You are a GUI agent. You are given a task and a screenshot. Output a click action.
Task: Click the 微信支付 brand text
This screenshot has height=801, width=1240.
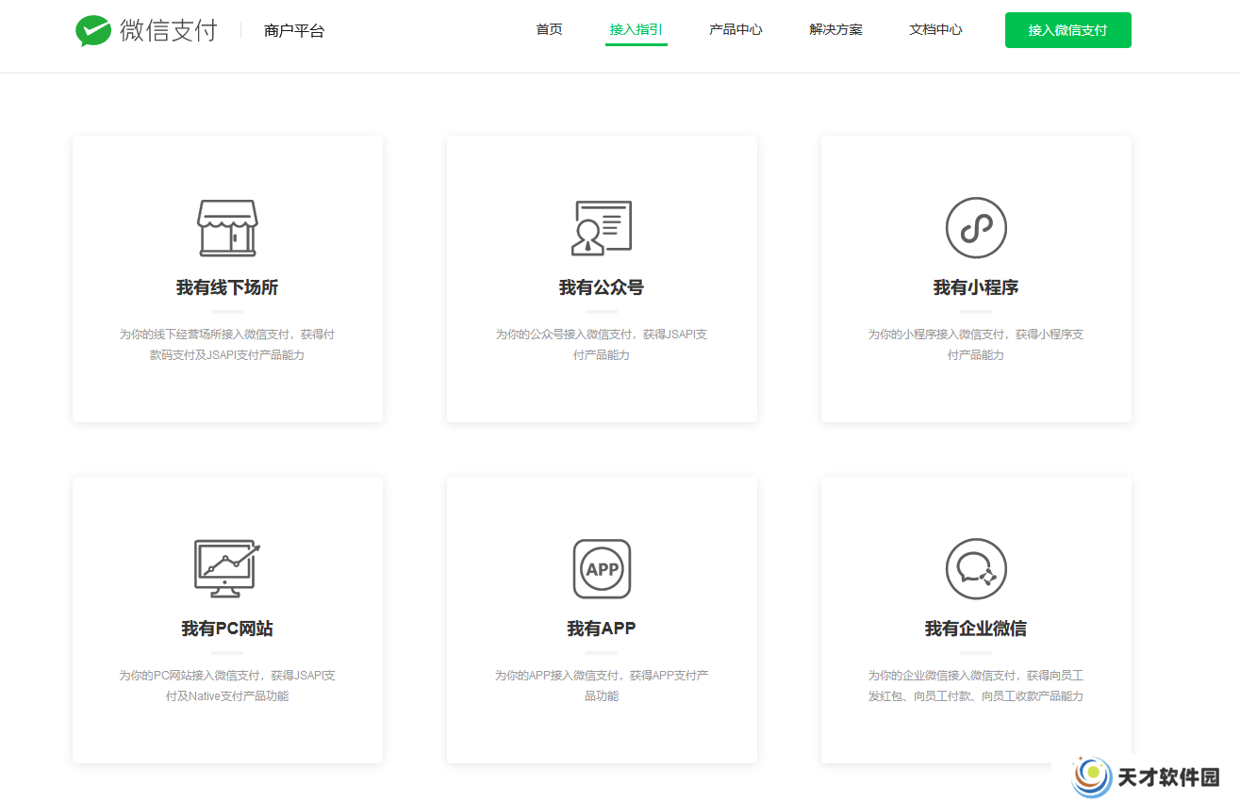(x=169, y=30)
